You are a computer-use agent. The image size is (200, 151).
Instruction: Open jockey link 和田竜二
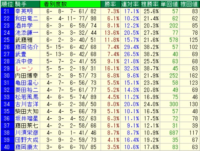pos(27,18)
